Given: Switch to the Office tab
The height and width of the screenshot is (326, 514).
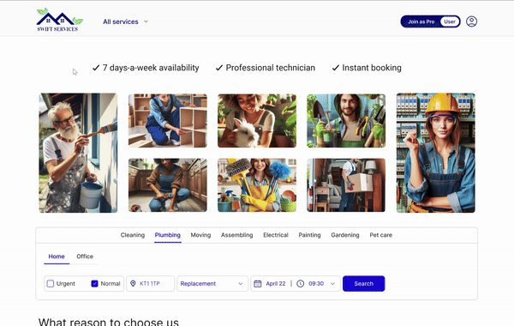Looking at the screenshot, I should coord(85,257).
